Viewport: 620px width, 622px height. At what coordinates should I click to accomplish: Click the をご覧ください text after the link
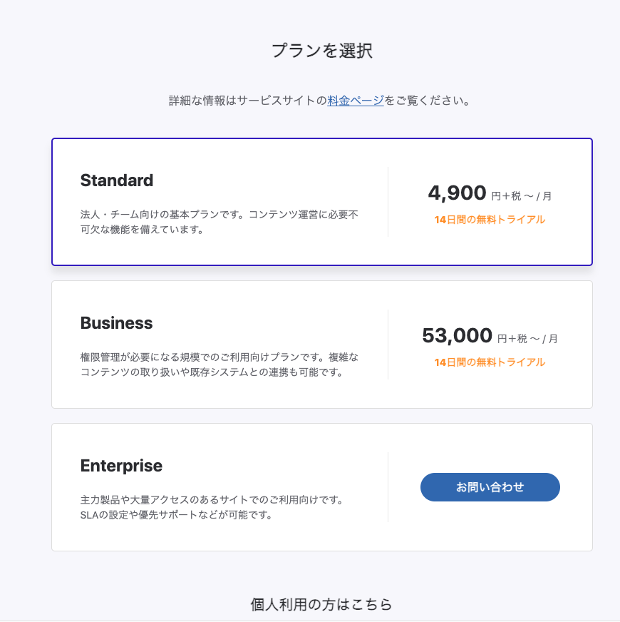click(x=427, y=101)
